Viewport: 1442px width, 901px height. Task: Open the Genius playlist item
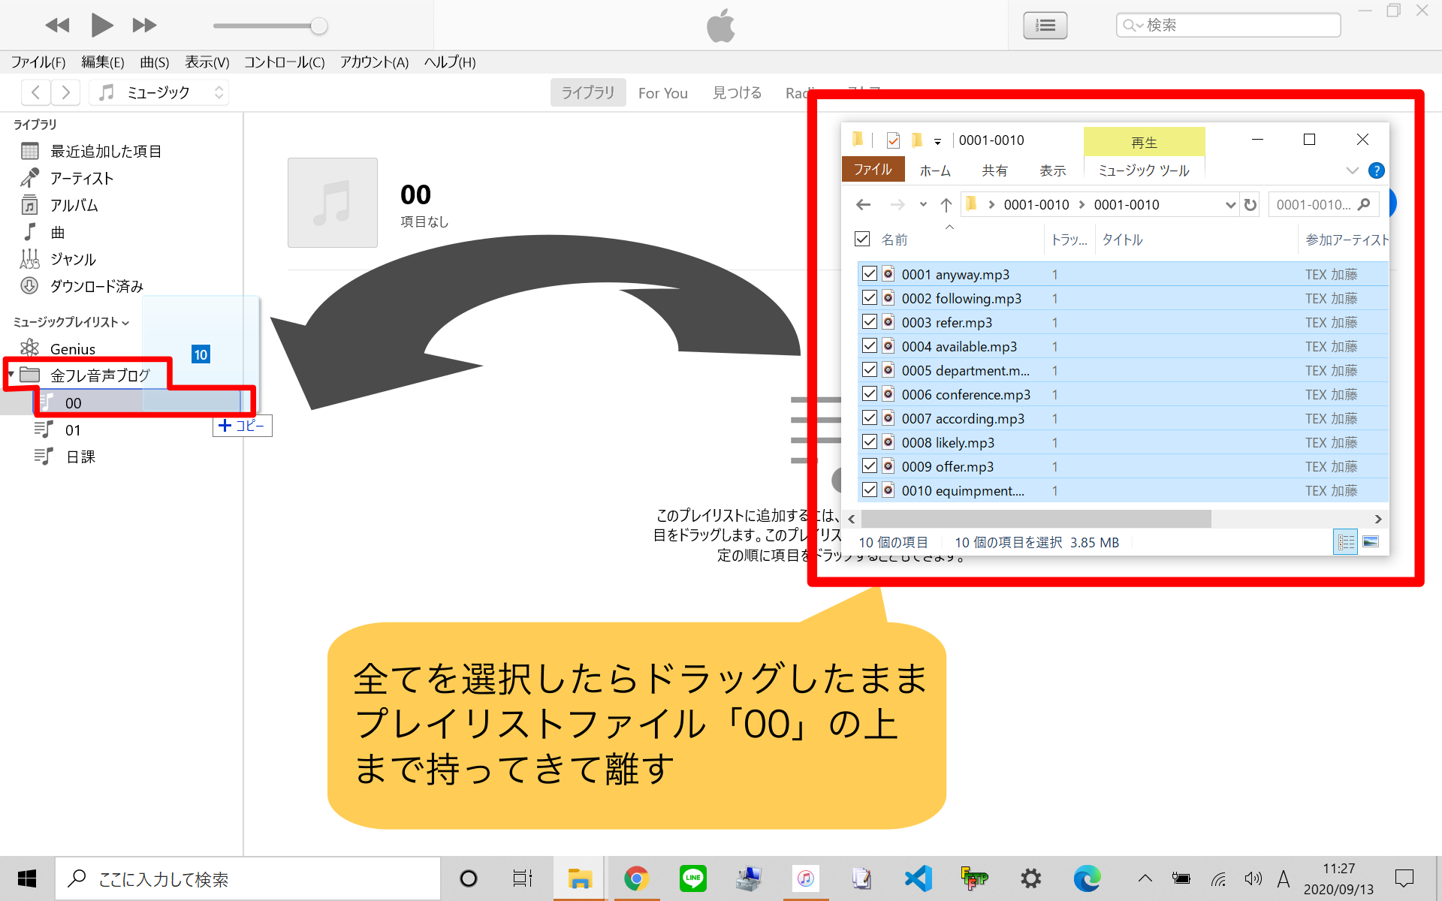click(72, 349)
